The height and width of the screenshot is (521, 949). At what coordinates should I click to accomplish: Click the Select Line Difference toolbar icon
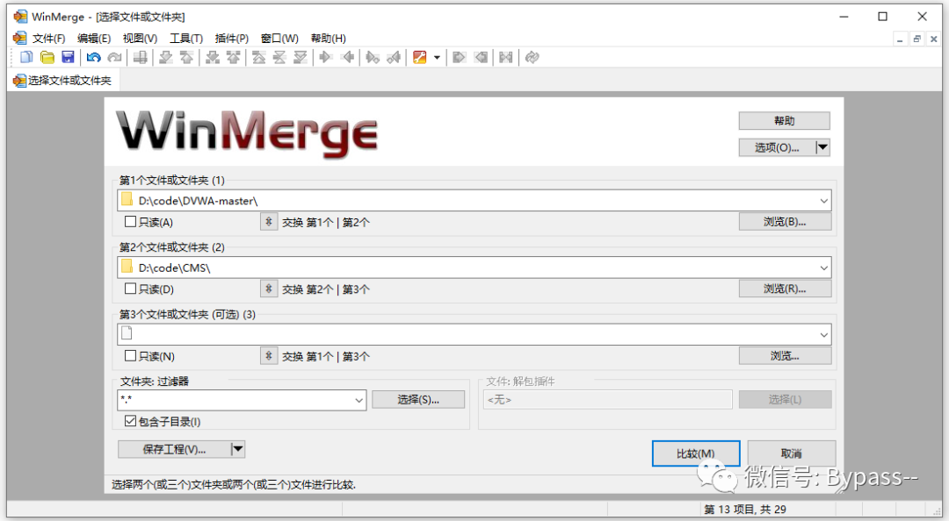click(140, 57)
